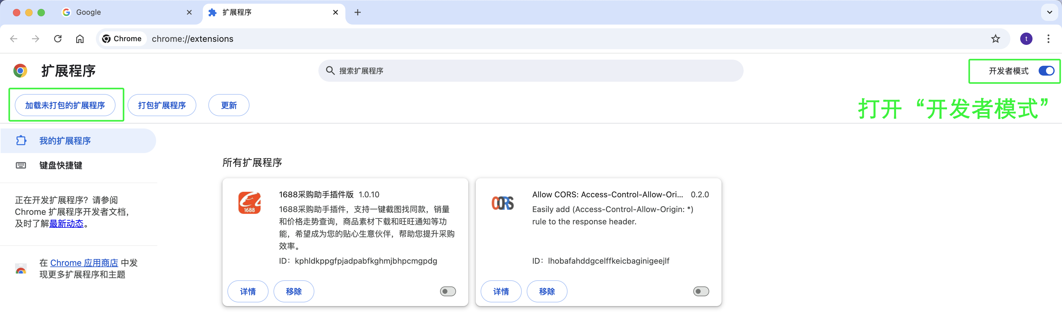The width and height of the screenshot is (1062, 323).
Task: Open the user profile avatar
Action: tap(1026, 39)
